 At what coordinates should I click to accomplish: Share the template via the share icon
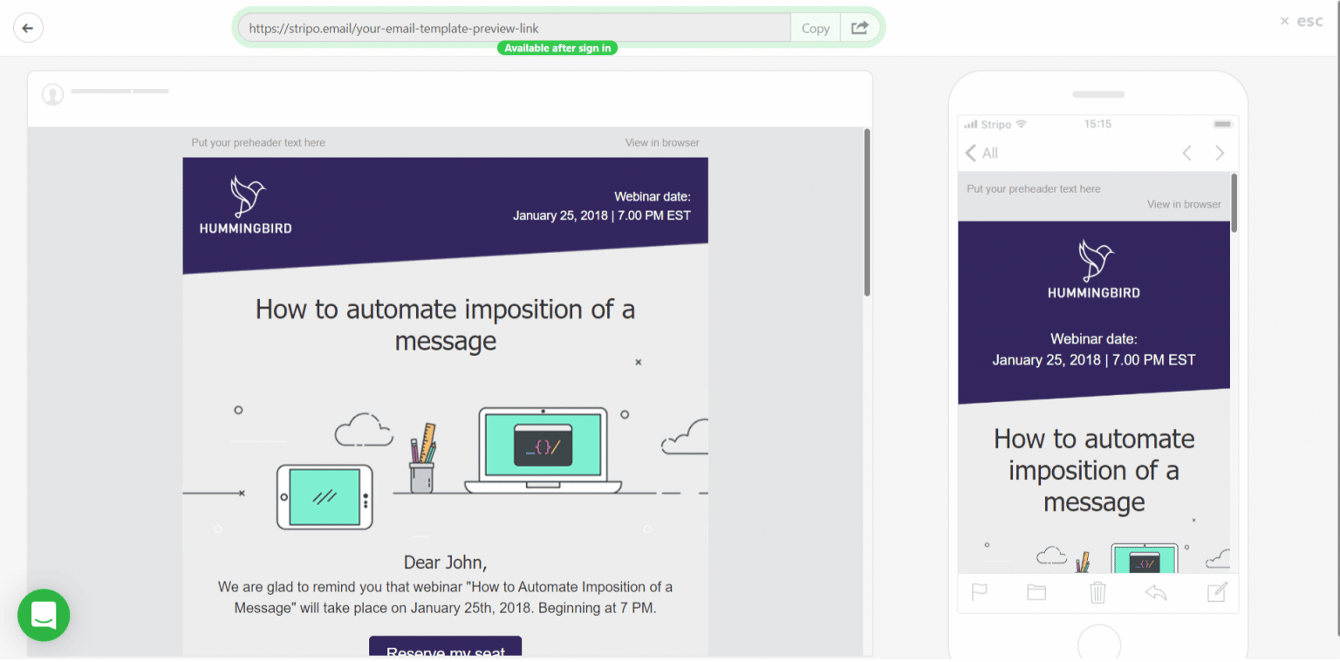click(858, 27)
